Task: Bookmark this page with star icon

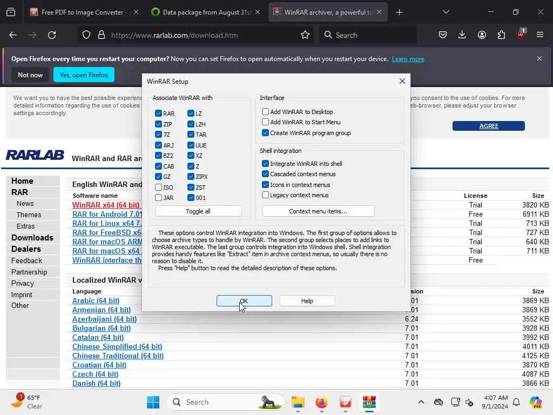Action: tap(305, 35)
